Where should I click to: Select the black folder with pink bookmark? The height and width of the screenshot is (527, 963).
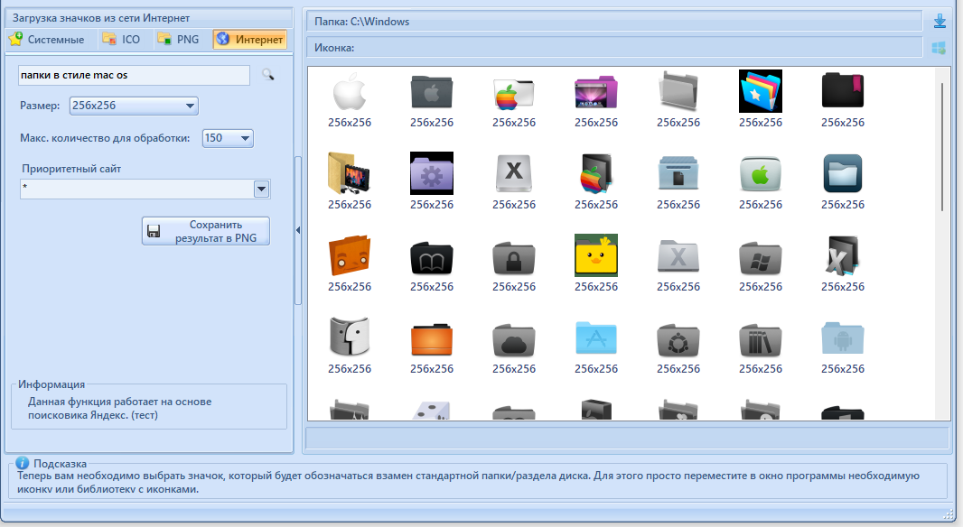point(843,91)
